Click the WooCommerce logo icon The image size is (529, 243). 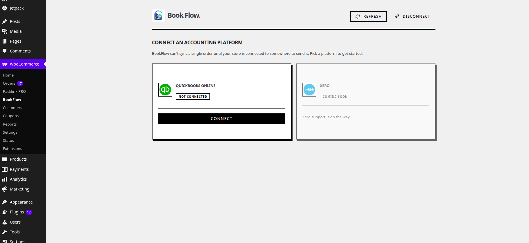5,64
